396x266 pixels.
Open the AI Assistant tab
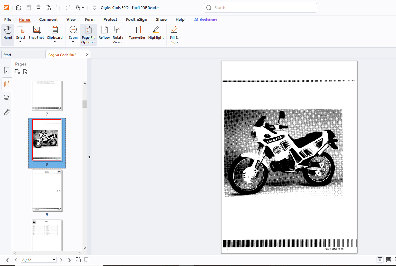pos(205,19)
